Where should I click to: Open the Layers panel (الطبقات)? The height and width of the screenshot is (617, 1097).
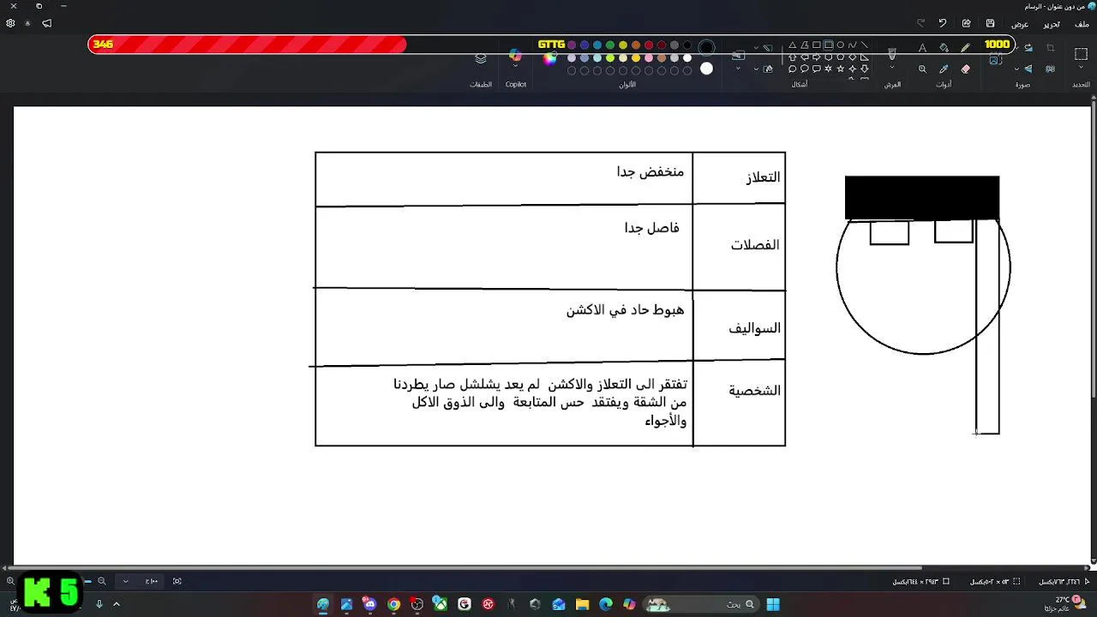[x=481, y=58]
